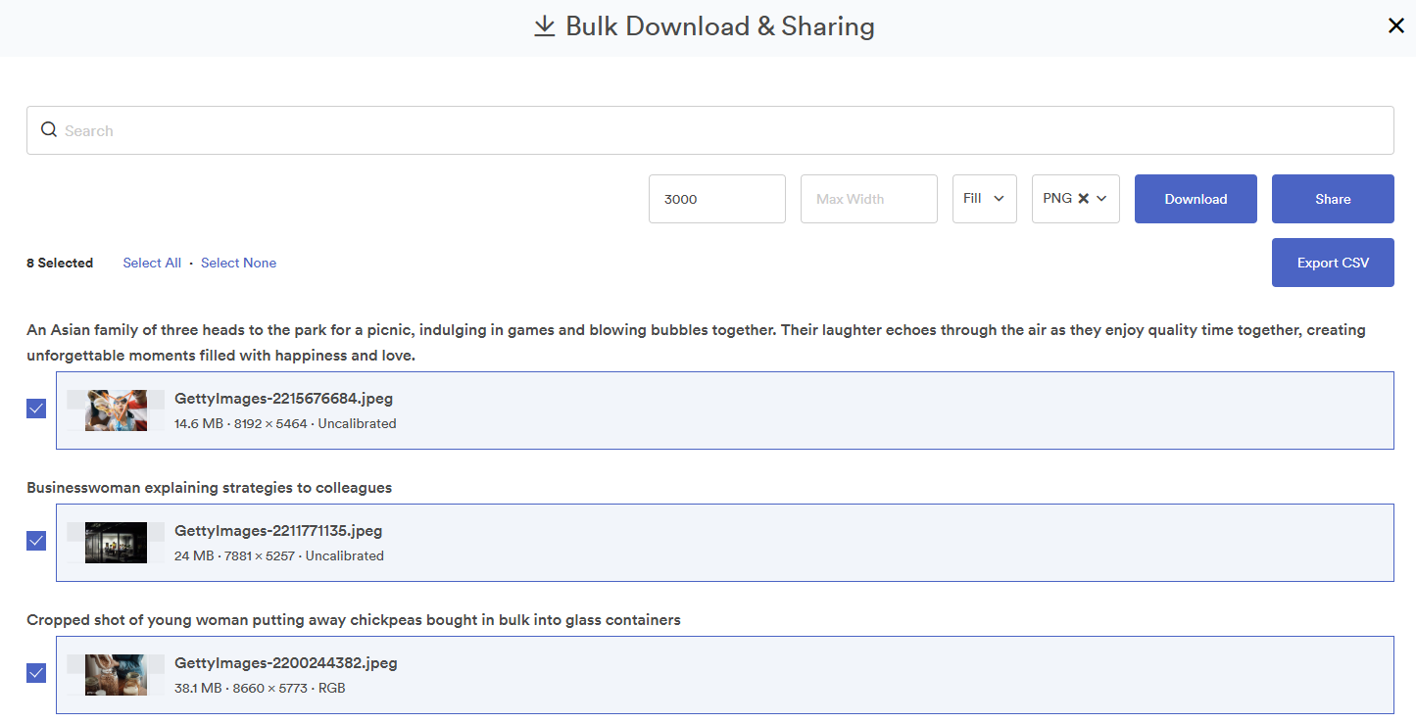
Task: Click the Asian family picnic caption
Action: pos(696,343)
